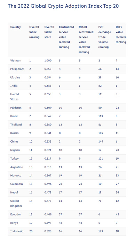Click the Indonesia country cell

(17, 231)
